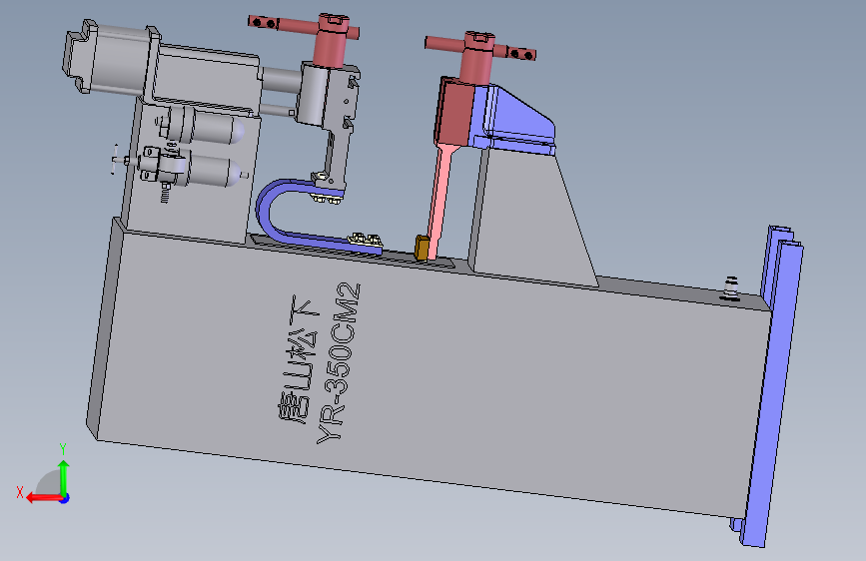Click the red X axis arrow of triad

43,498
